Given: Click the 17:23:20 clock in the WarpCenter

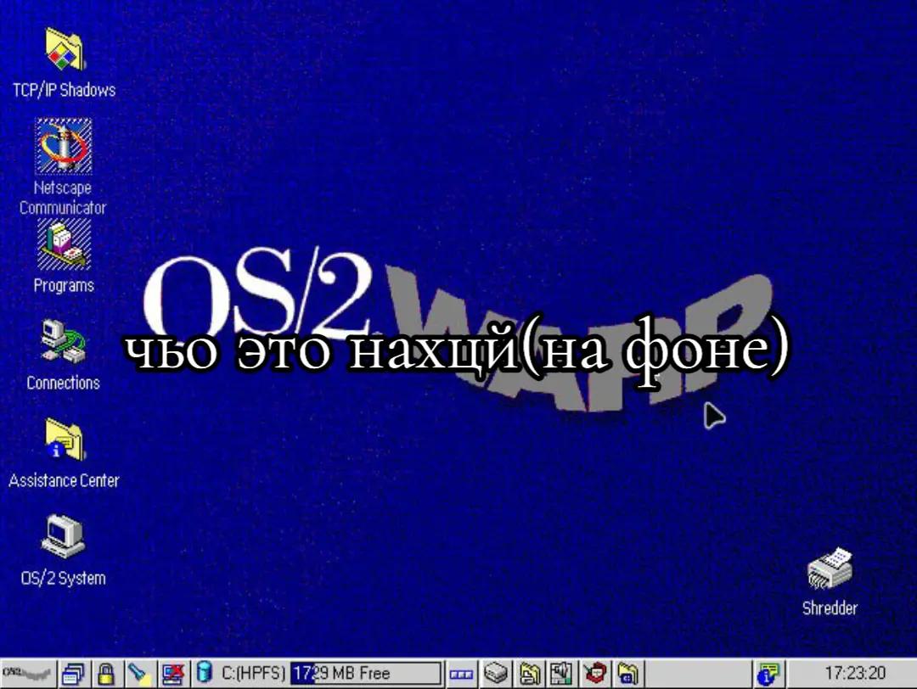Looking at the screenshot, I should tap(855, 674).
